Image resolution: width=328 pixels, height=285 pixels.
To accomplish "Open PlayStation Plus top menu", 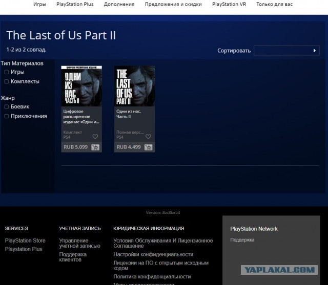I will pyautogui.click(x=75, y=4).
